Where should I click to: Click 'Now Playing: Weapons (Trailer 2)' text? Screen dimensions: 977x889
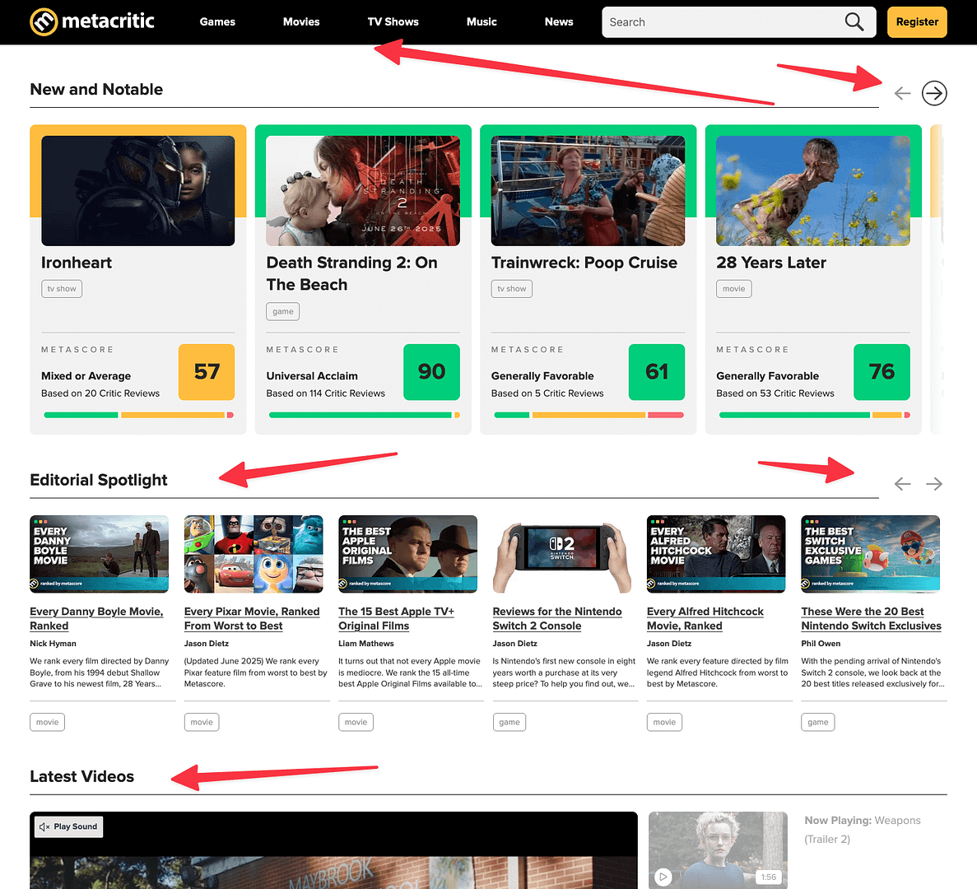863,830
